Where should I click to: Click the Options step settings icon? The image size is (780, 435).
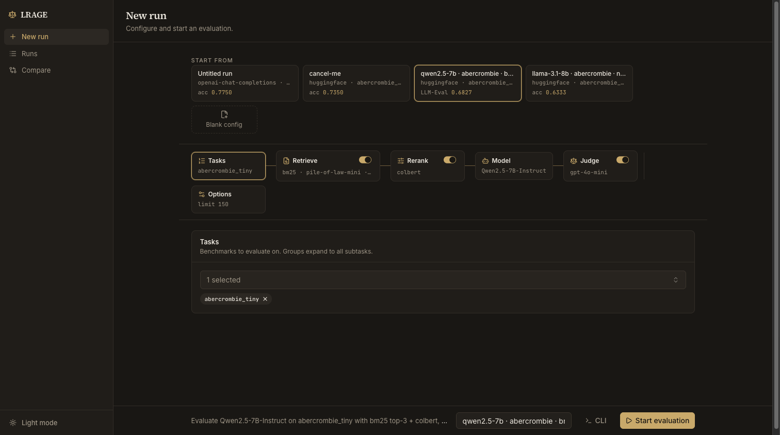pos(202,194)
